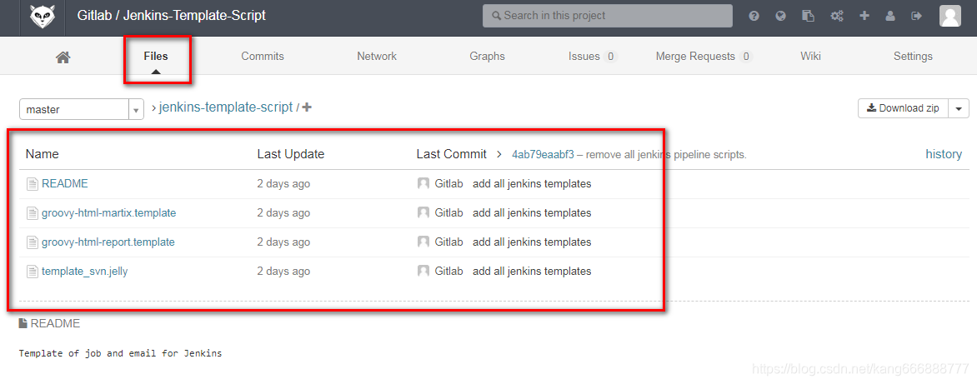Open the Merge Requests tab

pyautogui.click(x=704, y=56)
